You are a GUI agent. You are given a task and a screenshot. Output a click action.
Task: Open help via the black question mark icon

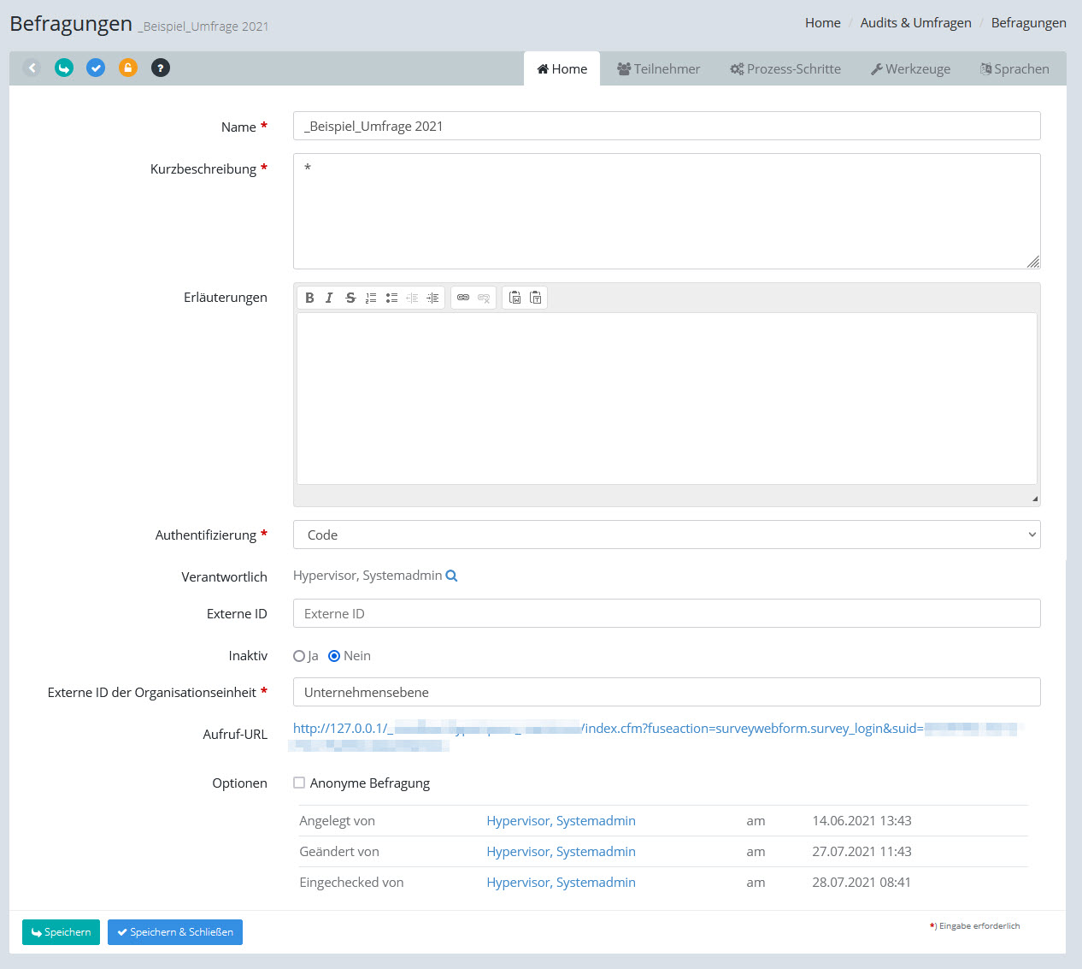pyautogui.click(x=161, y=68)
